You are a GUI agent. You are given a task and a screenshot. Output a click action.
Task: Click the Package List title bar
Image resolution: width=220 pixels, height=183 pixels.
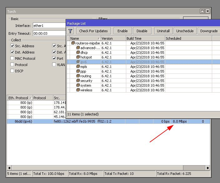click(x=143, y=23)
